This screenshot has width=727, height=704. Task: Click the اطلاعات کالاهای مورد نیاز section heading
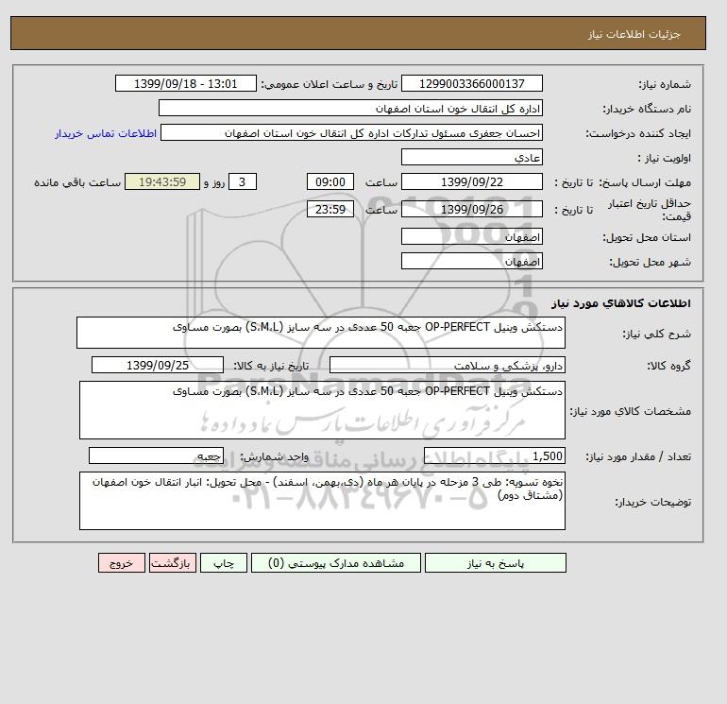click(621, 303)
